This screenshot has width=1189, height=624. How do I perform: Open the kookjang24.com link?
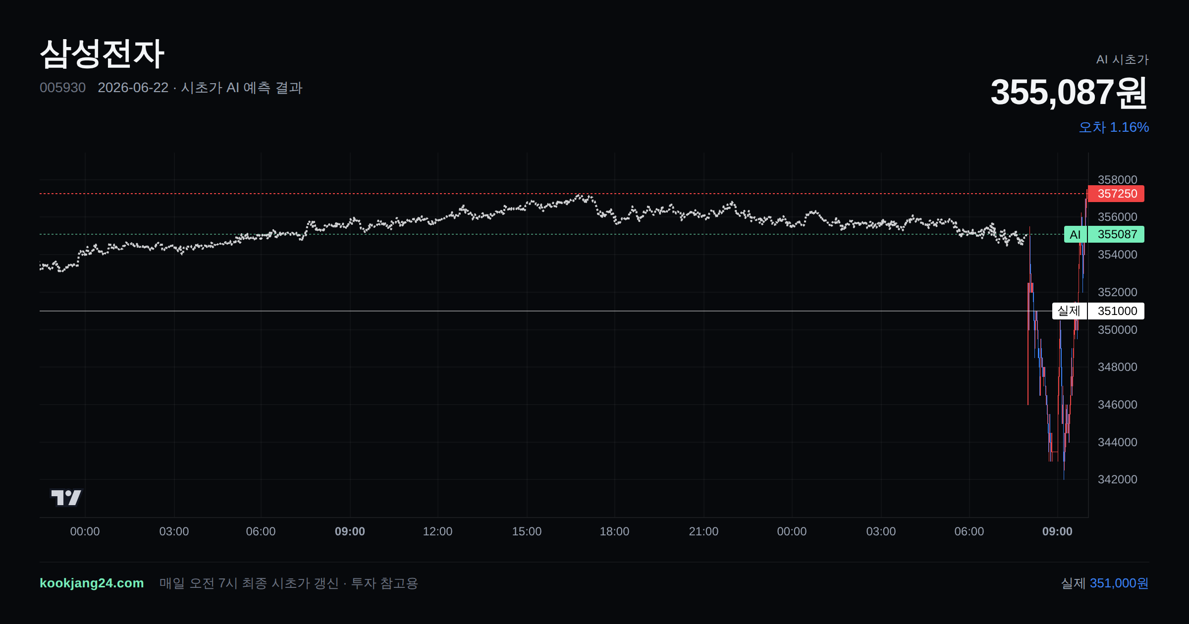pos(92,583)
